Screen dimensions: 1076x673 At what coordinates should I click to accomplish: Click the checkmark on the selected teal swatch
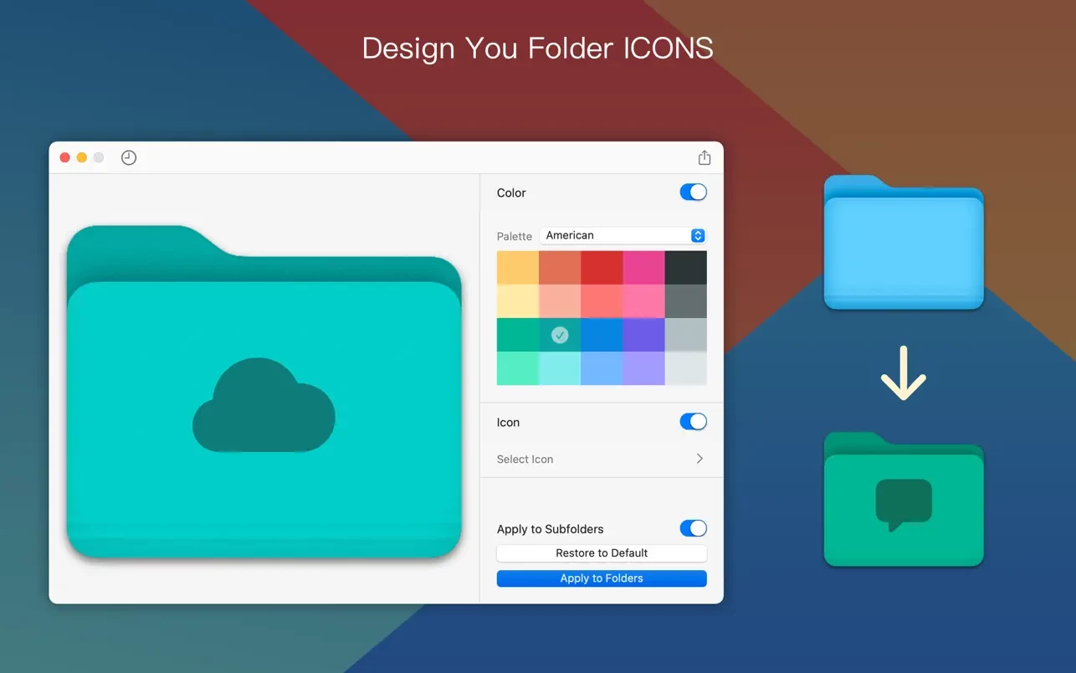(x=560, y=335)
